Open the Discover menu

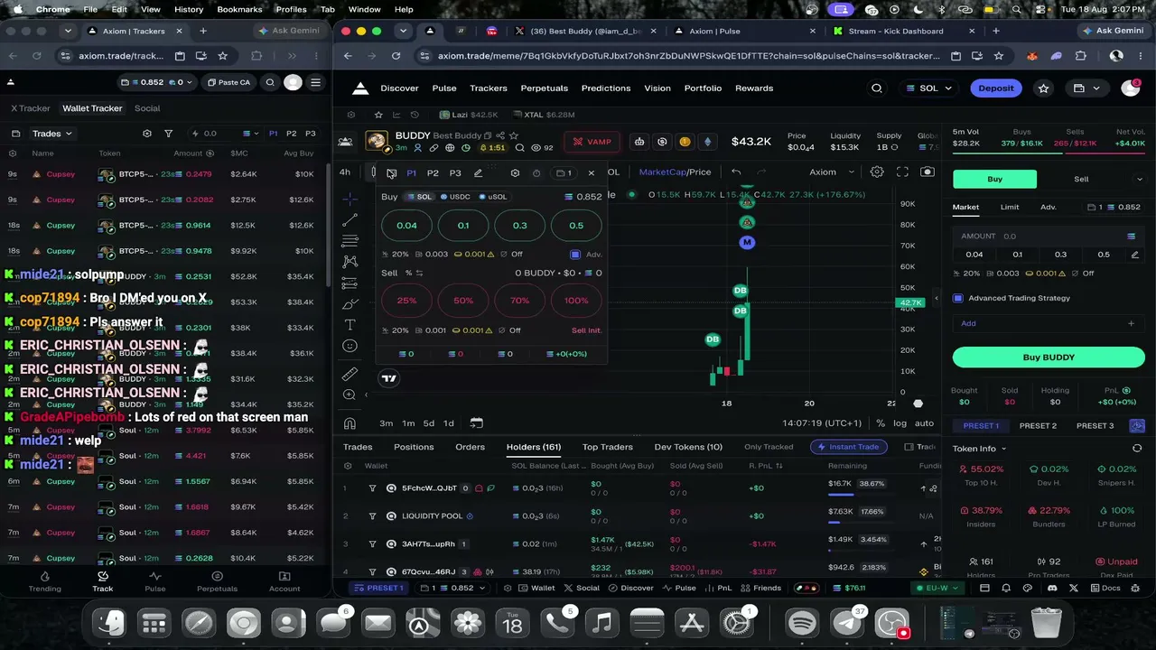click(x=399, y=88)
